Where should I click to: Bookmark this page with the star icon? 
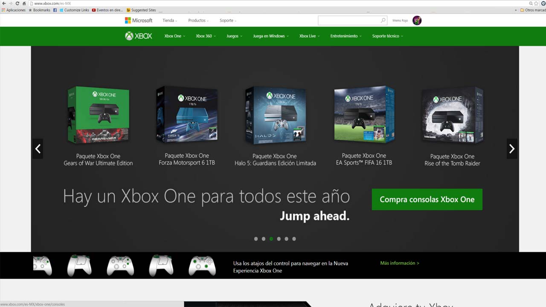coord(536,3)
